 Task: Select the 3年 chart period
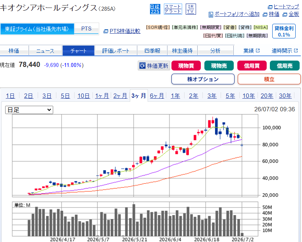(212, 96)
